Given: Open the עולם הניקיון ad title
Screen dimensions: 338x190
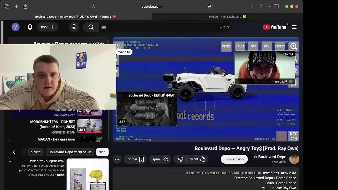Looking at the screenshot, I should tap(47, 161).
